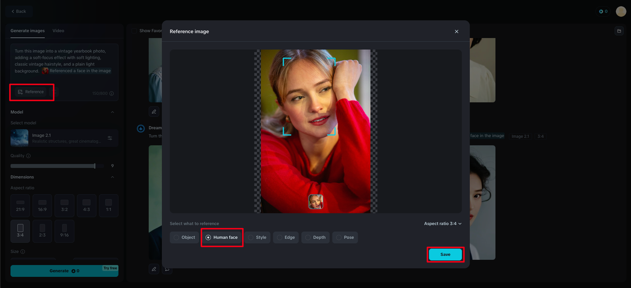
Task: Select the Human face reference option
Action: (222, 237)
